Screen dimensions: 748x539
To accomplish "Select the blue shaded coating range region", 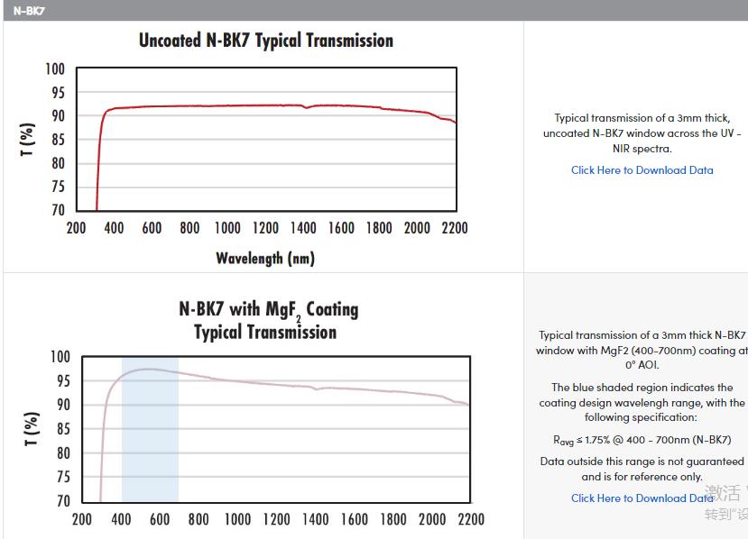I will [x=150, y=433].
